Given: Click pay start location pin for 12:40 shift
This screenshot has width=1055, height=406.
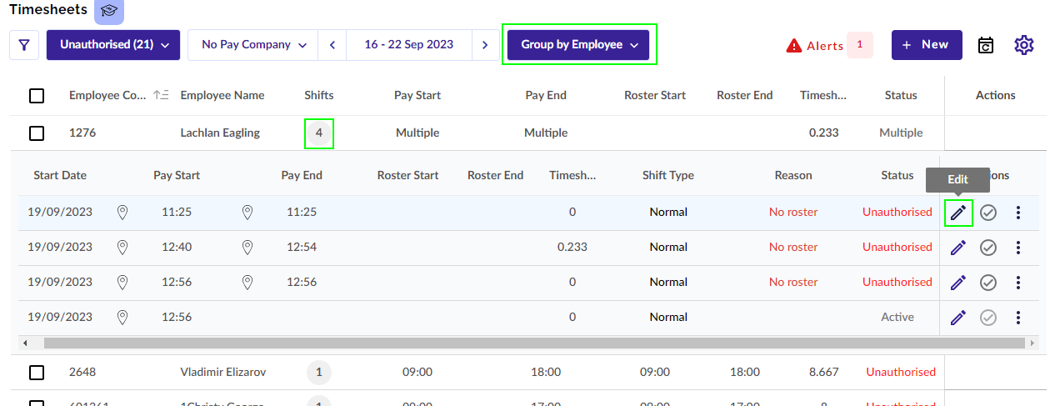Looking at the screenshot, I should pyautogui.click(x=122, y=248).
